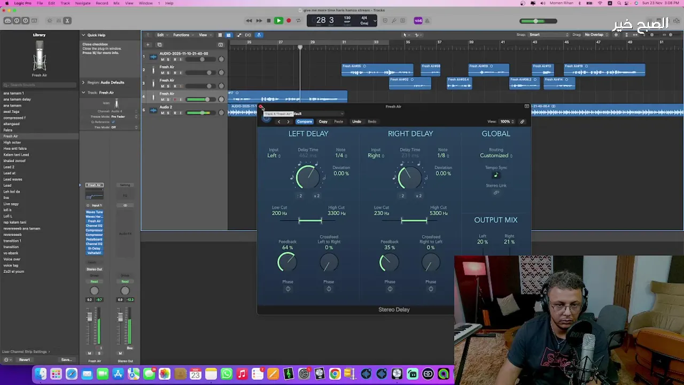Image resolution: width=684 pixels, height=385 pixels.
Task: Change the plug-in View 100% size
Action: pyautogui.click(x=506, y=121)
